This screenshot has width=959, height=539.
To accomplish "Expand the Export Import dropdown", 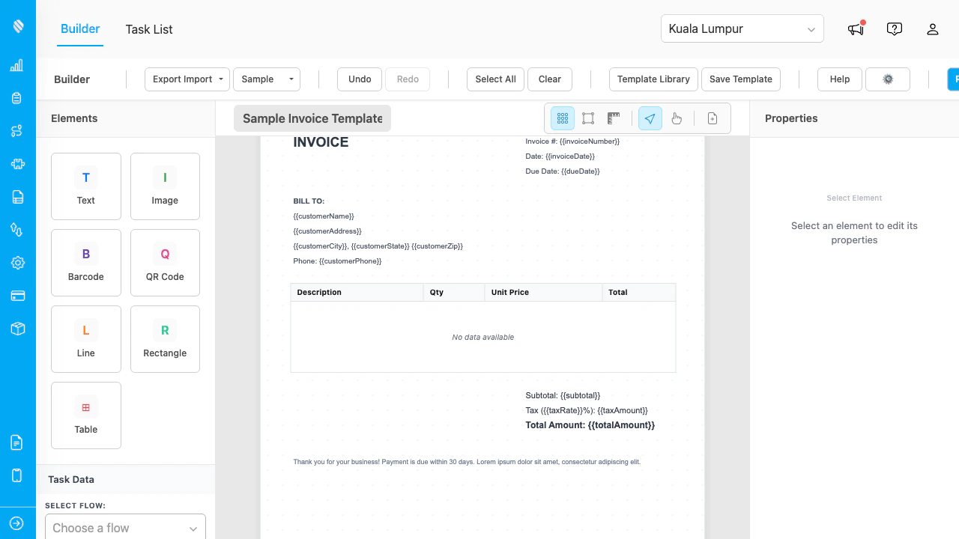I will [187, 79].
